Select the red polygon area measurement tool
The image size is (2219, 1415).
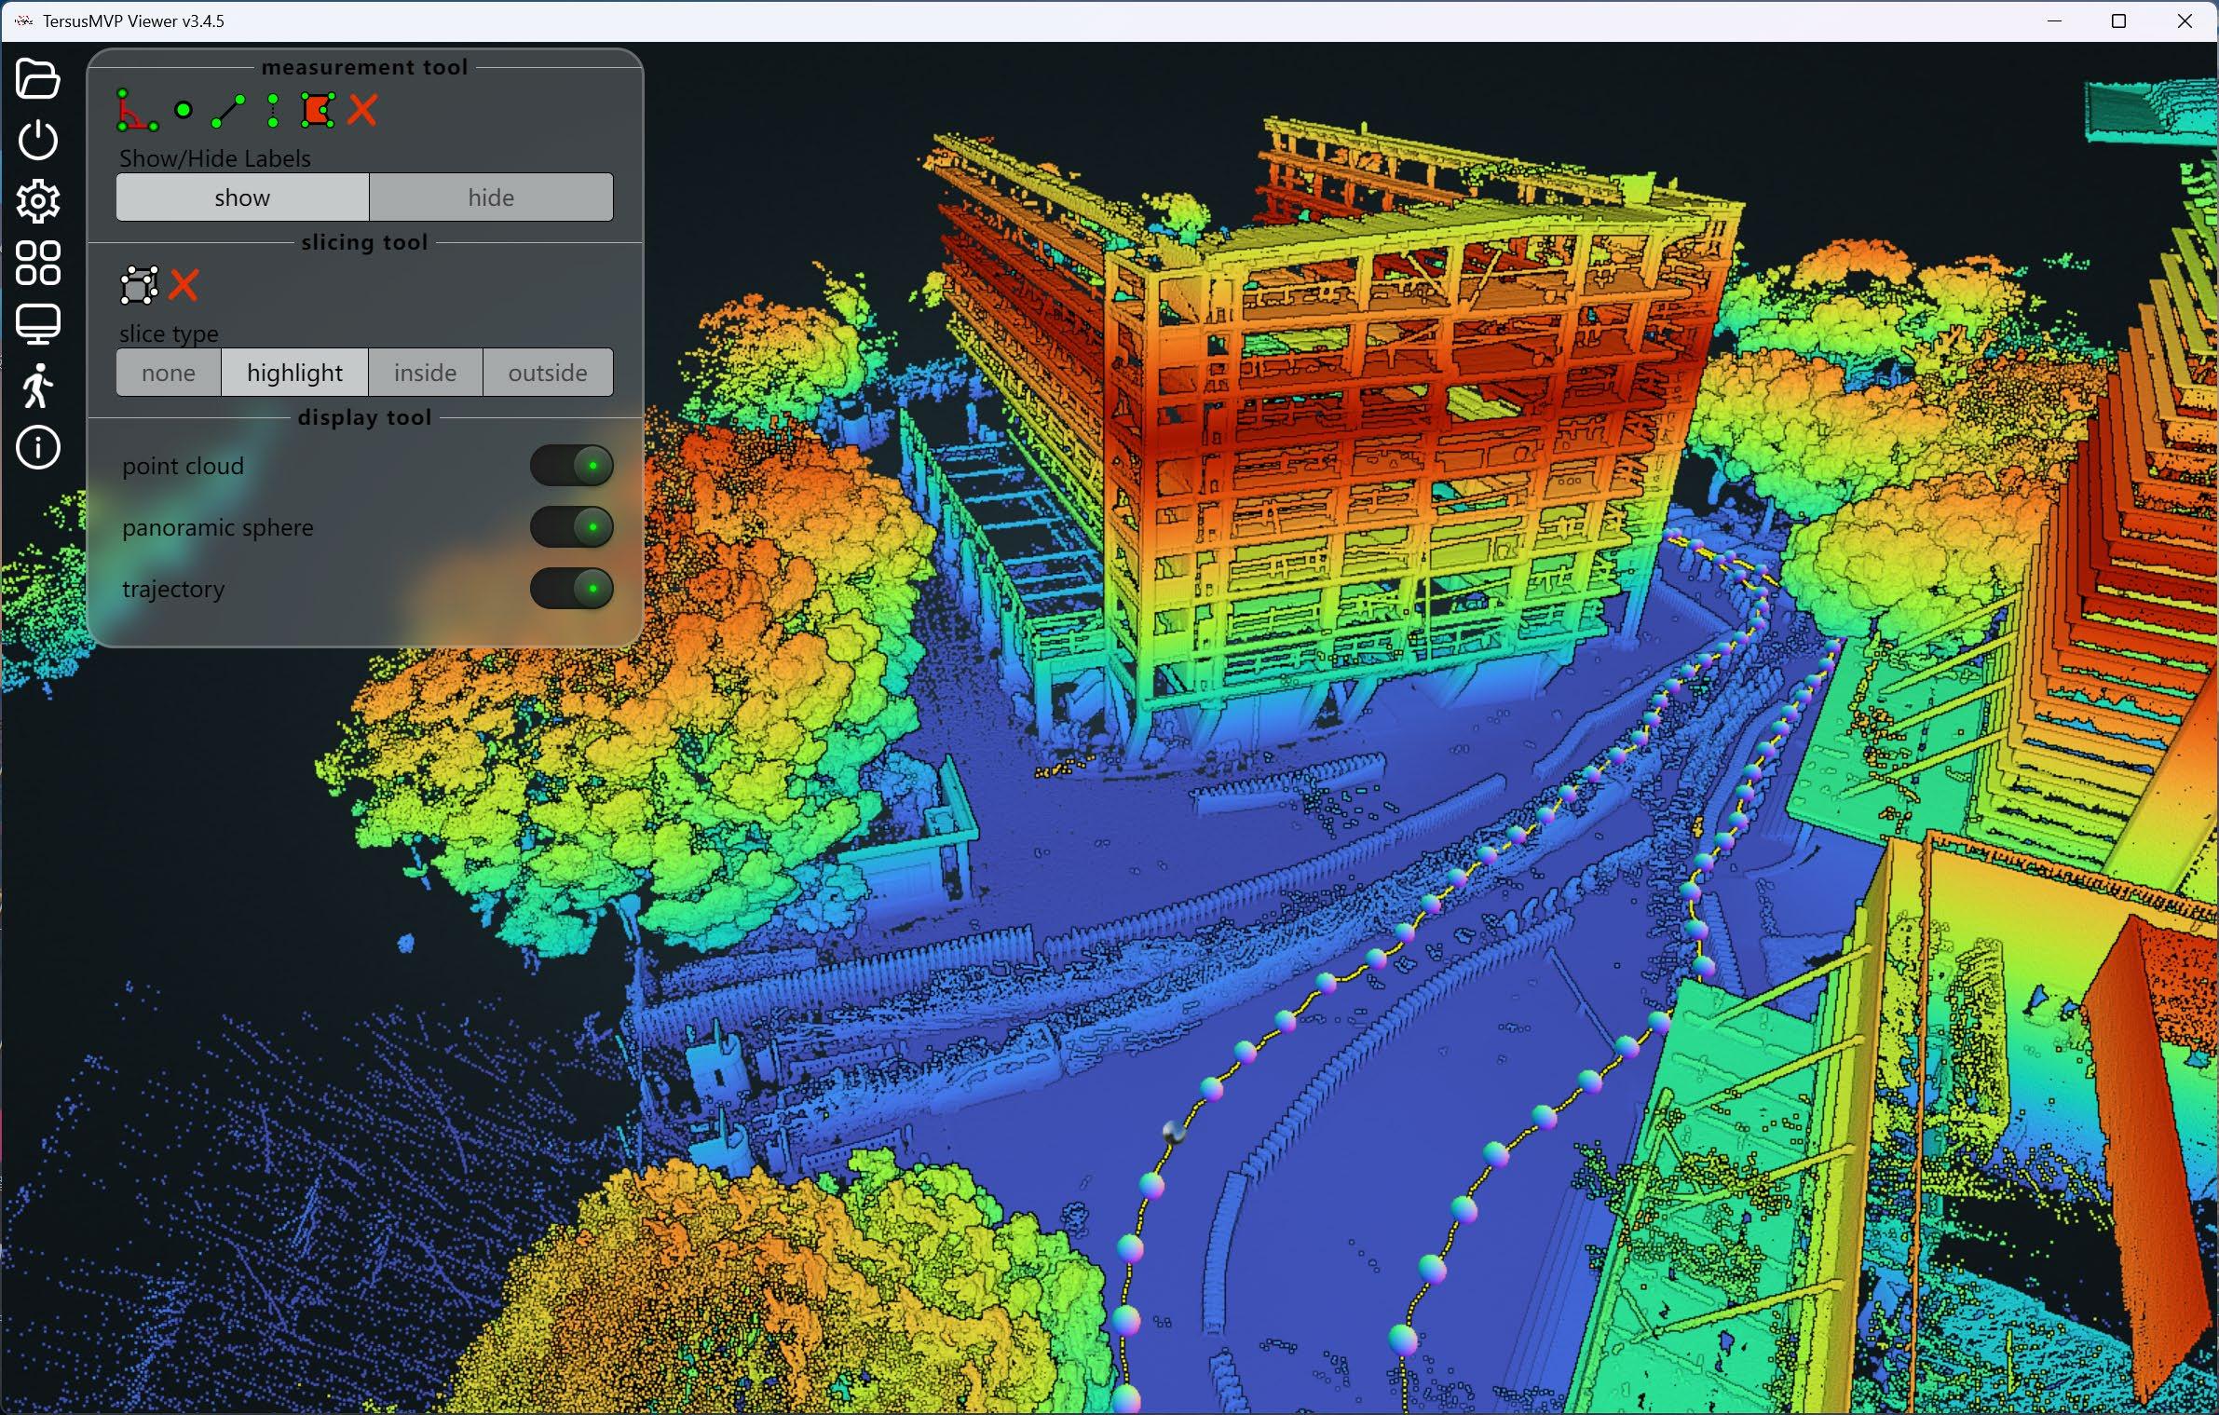[x=318, y=110]
